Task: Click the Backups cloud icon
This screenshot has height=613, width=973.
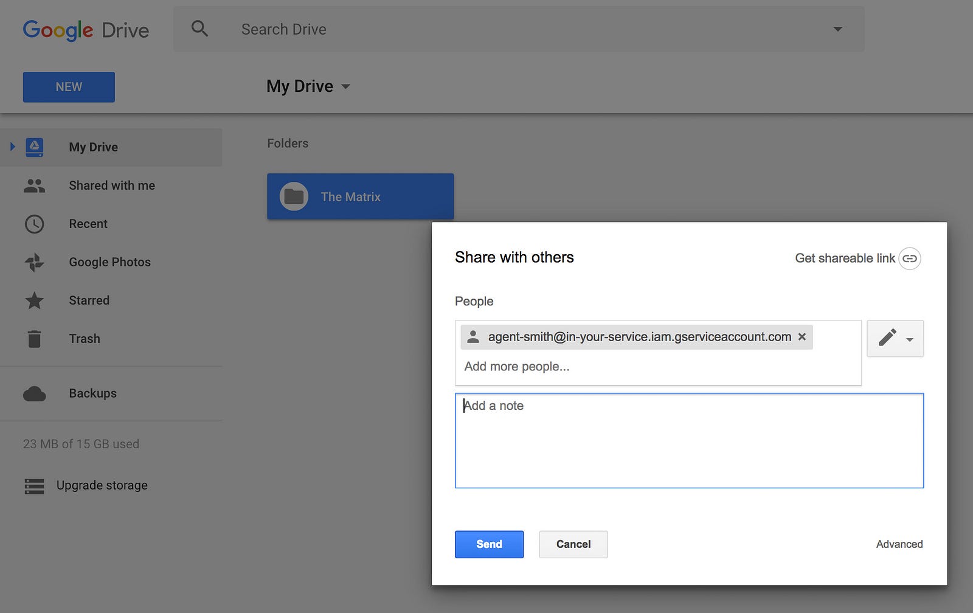Action: 35,394
